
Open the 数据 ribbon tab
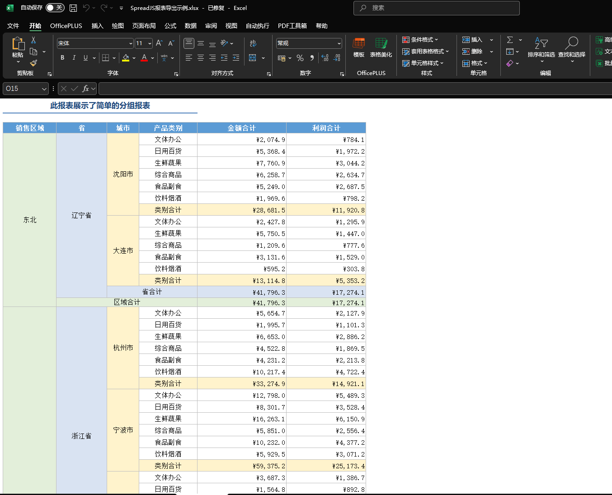coord(190,26)
